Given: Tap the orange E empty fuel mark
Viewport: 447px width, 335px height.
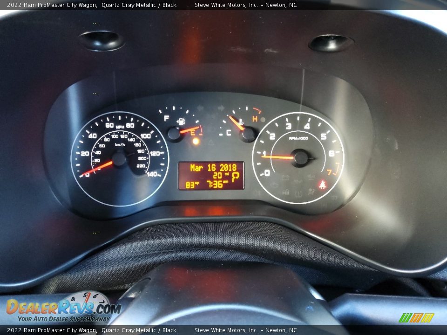Looking at the screenshot, I should pos(193,133).
